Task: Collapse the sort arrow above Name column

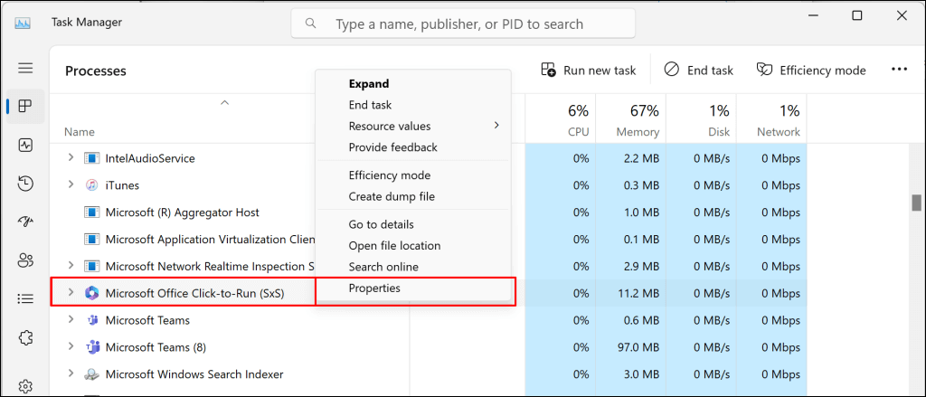Action: (224, 102)
